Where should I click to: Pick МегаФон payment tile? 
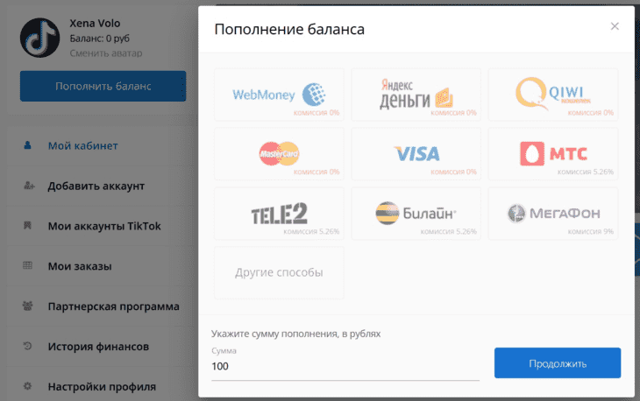tap(553, 214)
